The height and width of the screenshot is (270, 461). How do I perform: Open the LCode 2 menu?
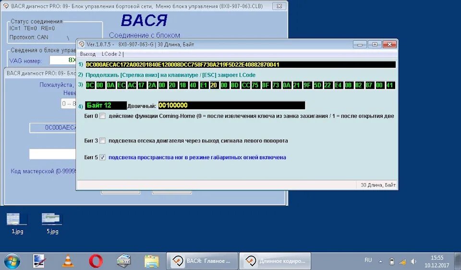tap(111, 54)
